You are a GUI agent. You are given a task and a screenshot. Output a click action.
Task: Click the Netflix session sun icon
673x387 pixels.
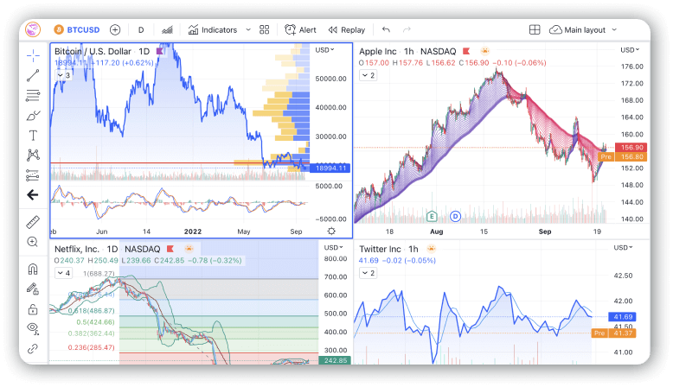pyautogui.click(x=189, y=249)
